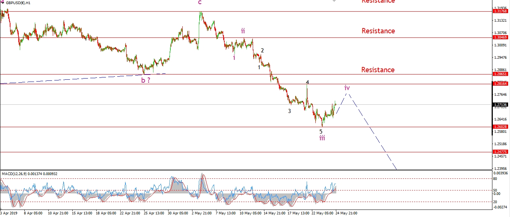Click the purple 'c' wave label at top
The image size is (510, 217).
coord(200,3)
